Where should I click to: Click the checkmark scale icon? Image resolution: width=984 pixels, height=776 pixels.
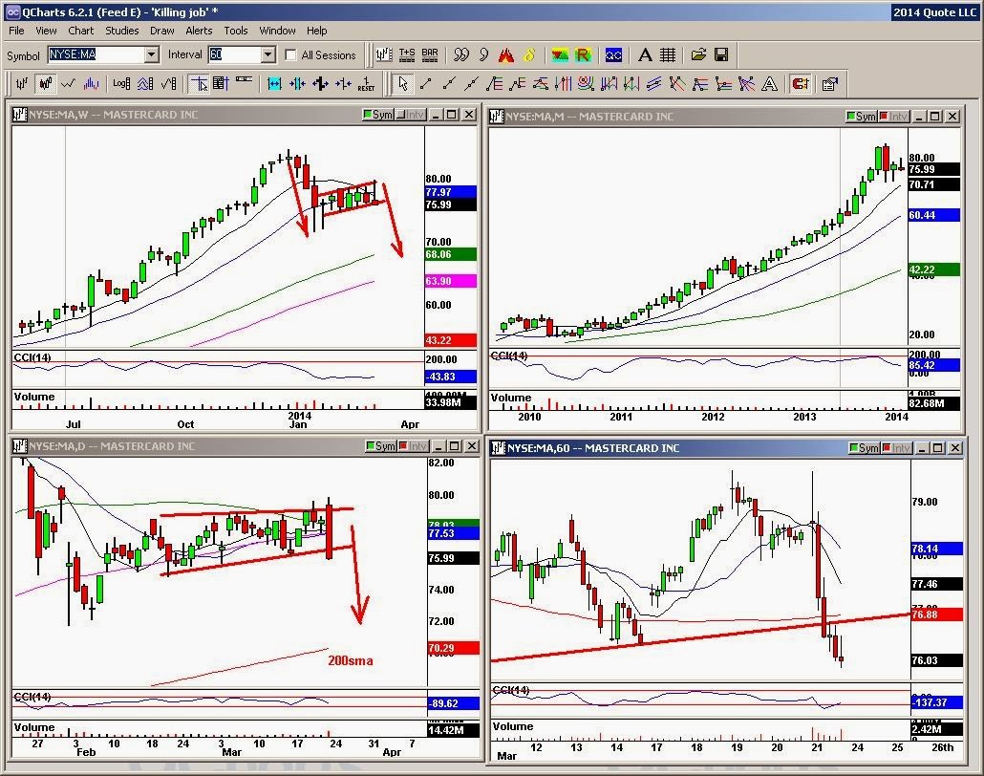[169, 83]
